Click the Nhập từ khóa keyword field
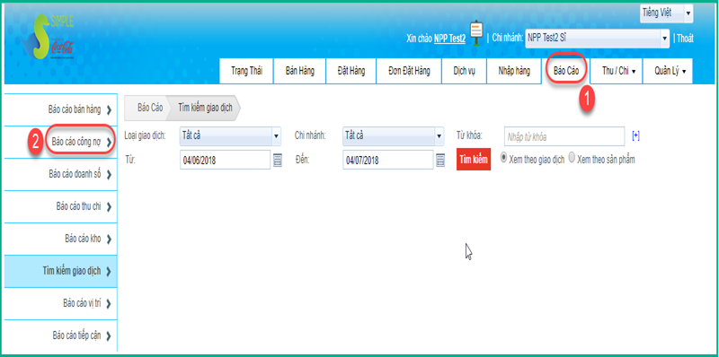 [564, 136]
